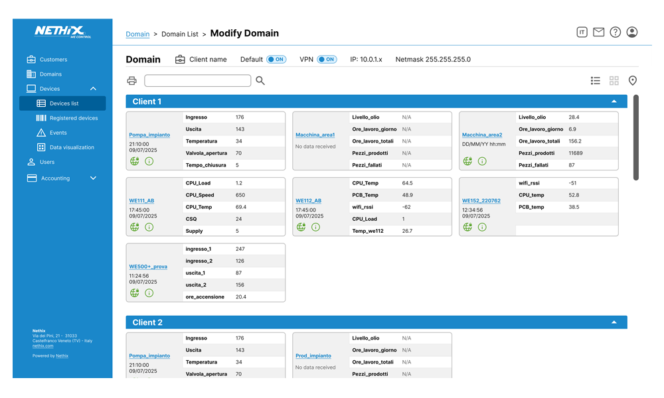Click the device search input field
Viewport: 664px width, 398px height.
click(197, 81)
